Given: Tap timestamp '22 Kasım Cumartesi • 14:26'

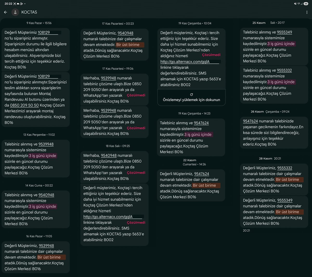Looking at the screenshot, I should [x=194, y=162].
